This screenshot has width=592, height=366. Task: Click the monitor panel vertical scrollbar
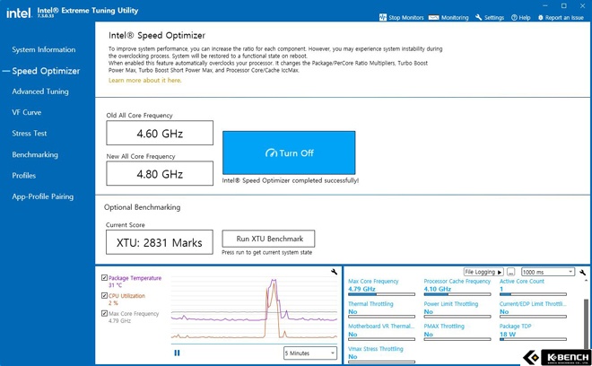click(x=586, y=322)
